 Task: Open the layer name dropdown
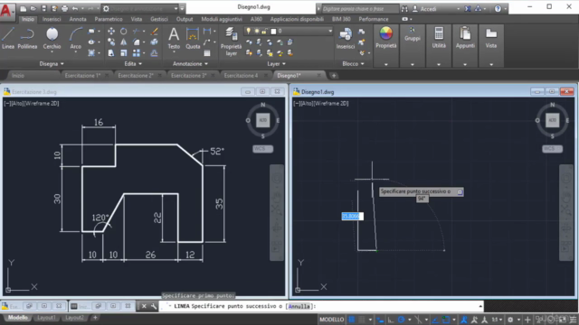click(x=329, y=31)
